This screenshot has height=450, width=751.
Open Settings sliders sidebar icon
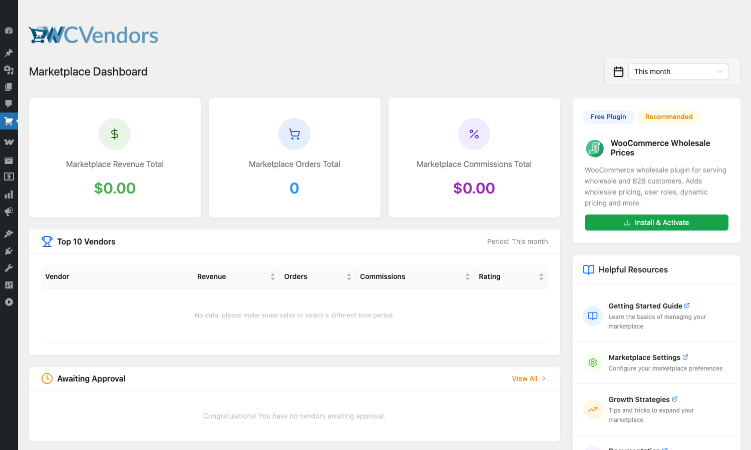[9, 285]
